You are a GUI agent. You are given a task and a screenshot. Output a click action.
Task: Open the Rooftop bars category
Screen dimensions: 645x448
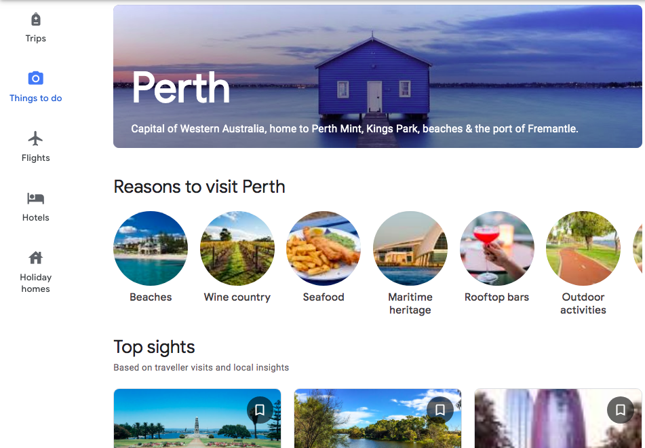tap(497, 248)
